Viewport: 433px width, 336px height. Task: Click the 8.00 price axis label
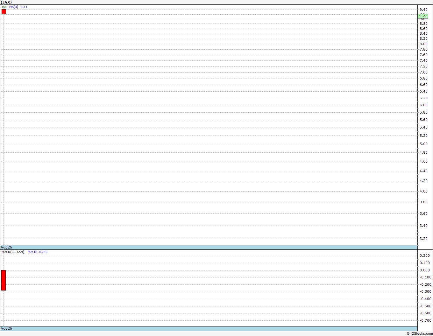tap(423, 44)
